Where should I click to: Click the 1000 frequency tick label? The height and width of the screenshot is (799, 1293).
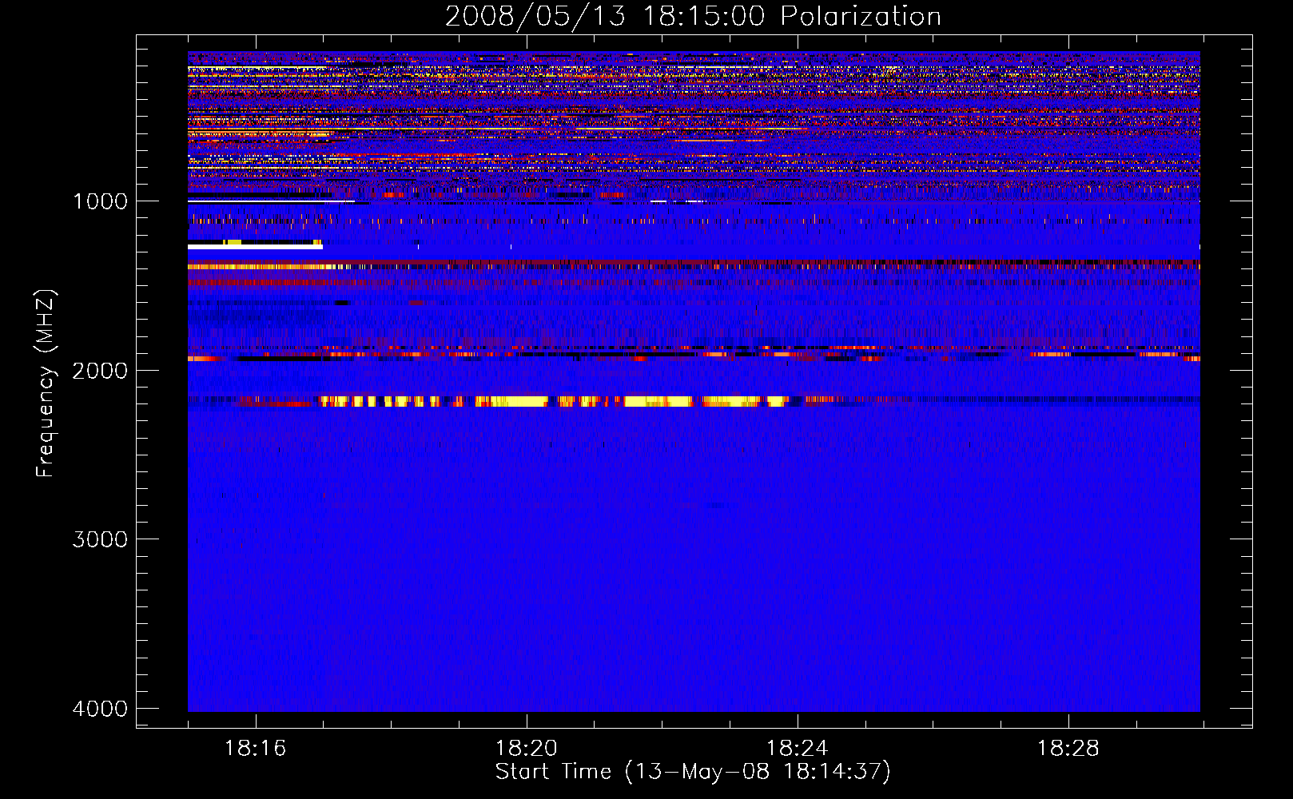(x=100, y=201)
